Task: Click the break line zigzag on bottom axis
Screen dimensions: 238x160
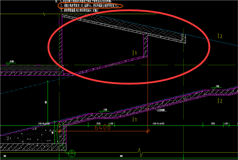Action: 140,153
